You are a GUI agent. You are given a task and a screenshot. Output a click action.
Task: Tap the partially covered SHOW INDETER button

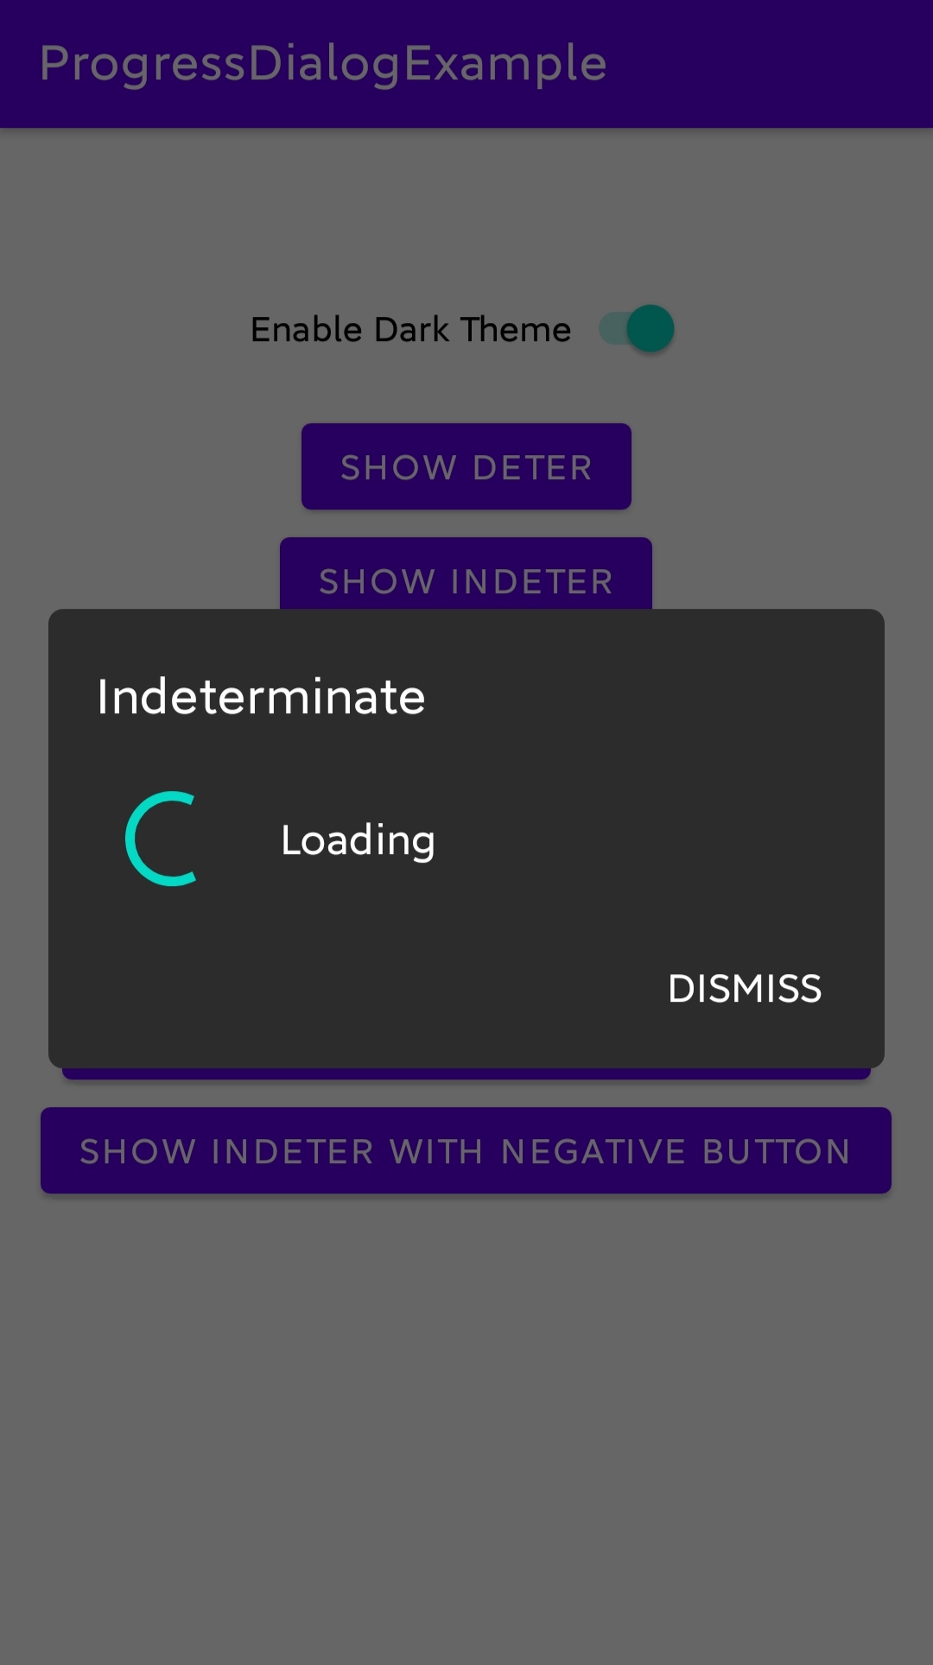point(466,574)
